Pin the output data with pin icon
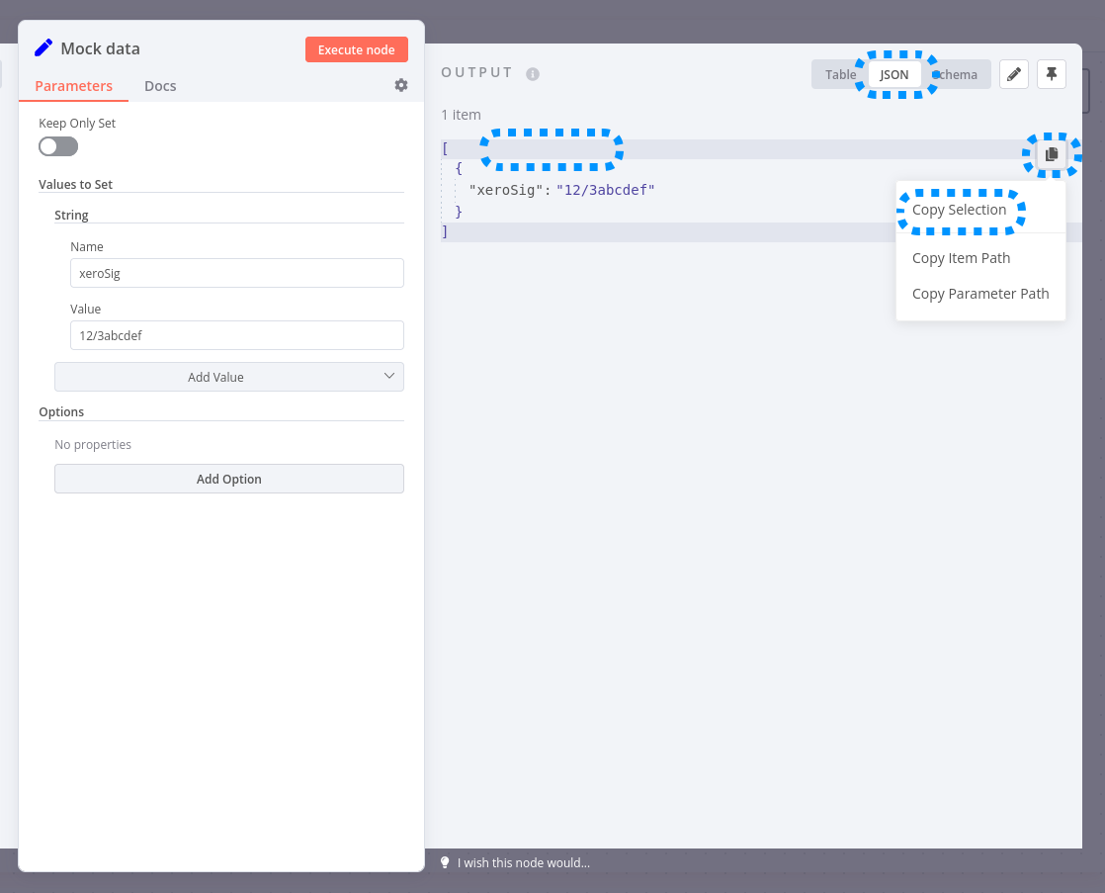 [1052, 74]
